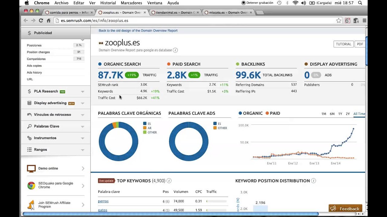
Task: Expand the Display advertising section
Action: pyautogui.click(x=83, y=103)
